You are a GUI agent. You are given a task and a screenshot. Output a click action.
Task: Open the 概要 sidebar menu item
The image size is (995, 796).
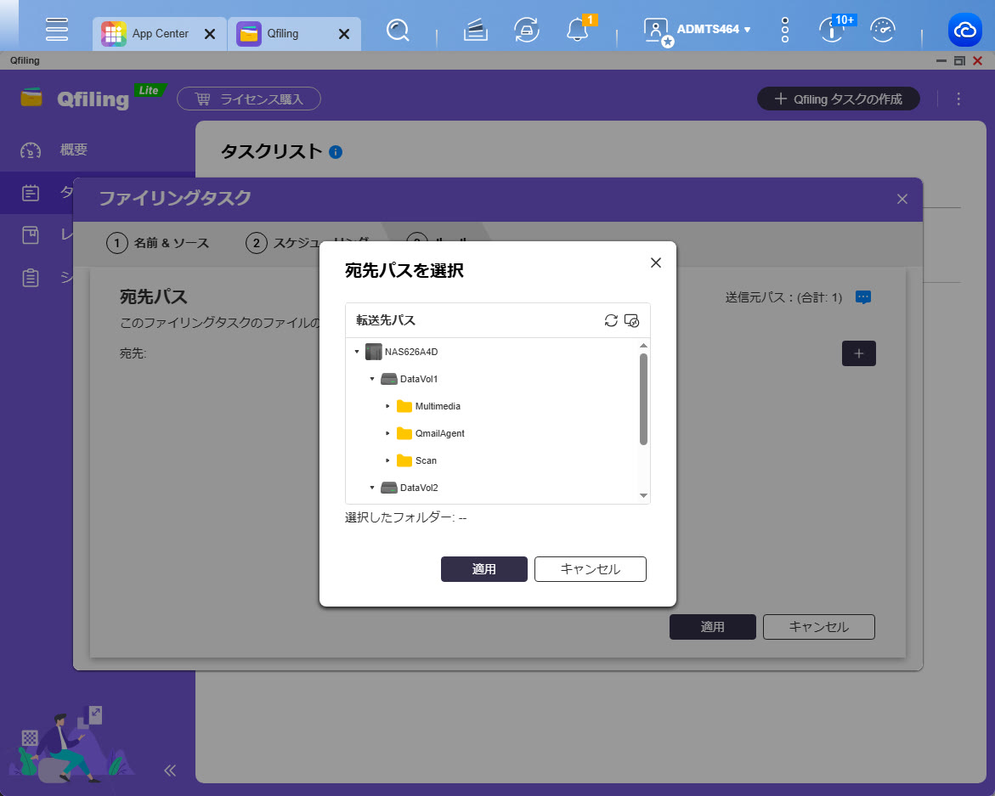(x=74, y=150)
